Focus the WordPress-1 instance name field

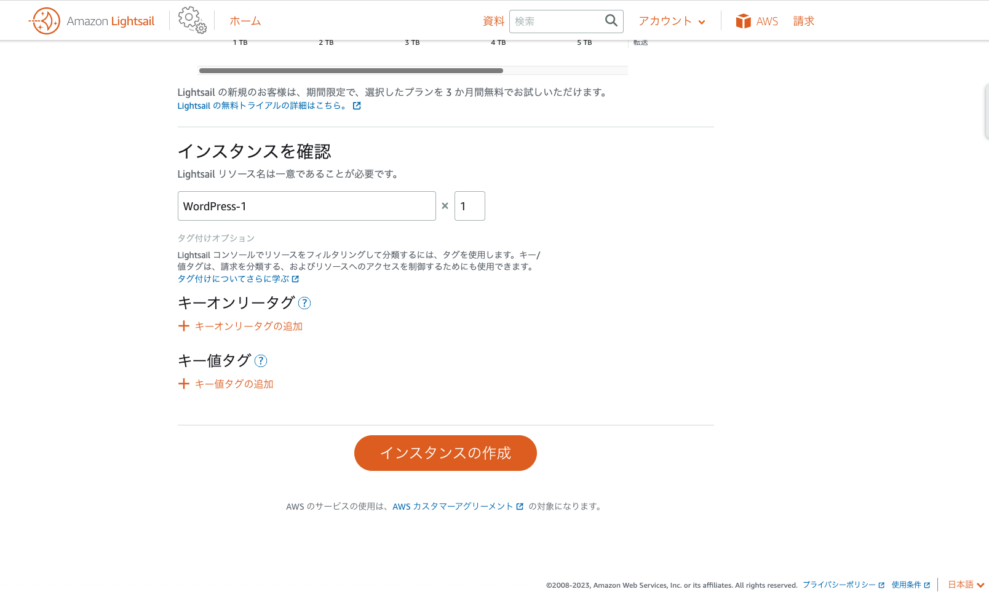coord(306,206)
